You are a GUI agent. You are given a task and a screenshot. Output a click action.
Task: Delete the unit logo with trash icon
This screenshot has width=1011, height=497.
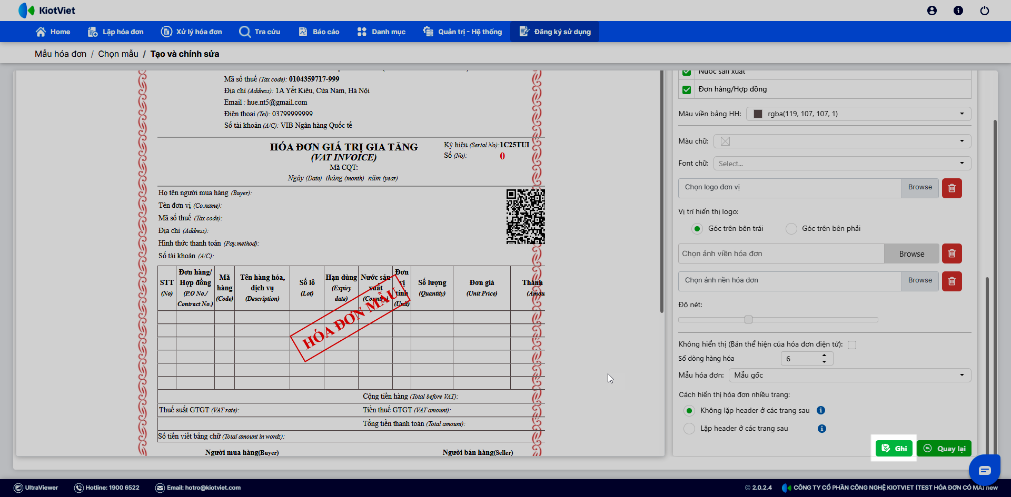point(951,188)
